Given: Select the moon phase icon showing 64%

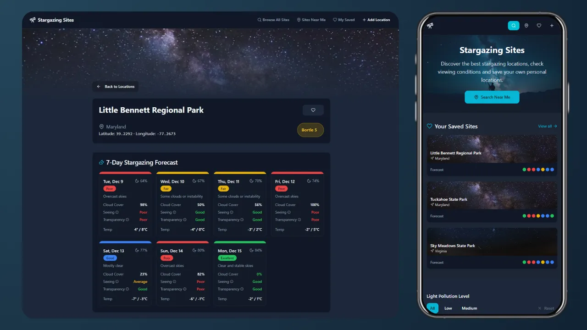Looking at the screenshot, I should pyautogui.click(x=137, y=181).
